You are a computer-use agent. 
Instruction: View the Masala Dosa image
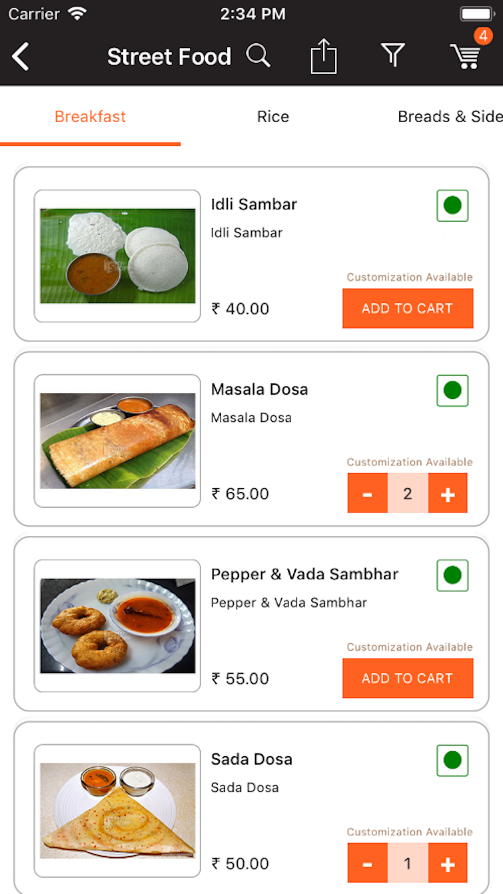tap(117, 441)
